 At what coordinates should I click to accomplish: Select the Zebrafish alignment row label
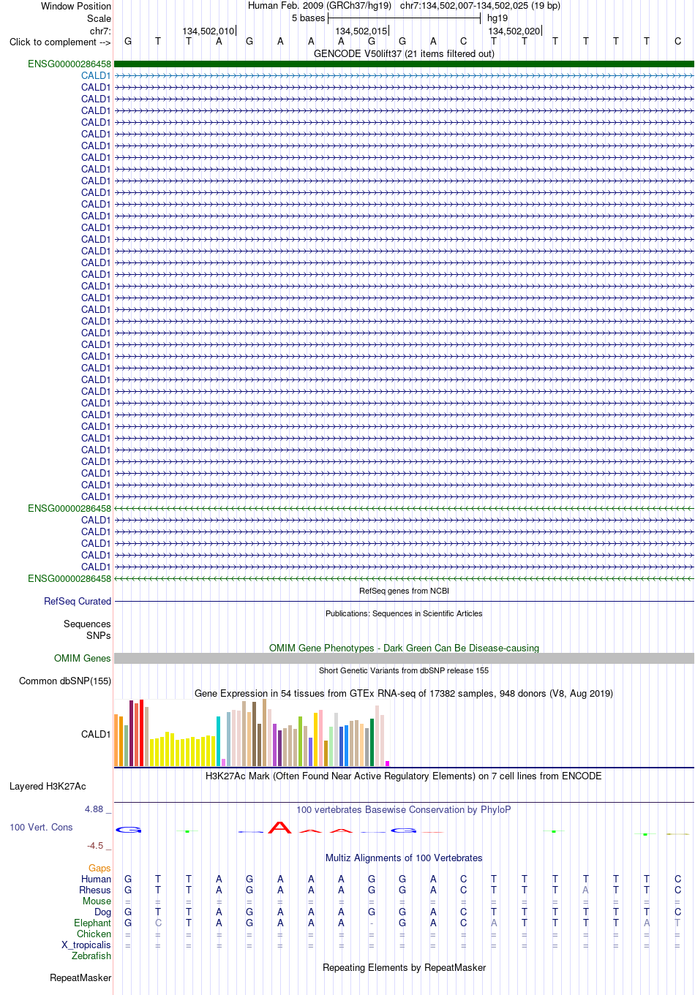point(91,956)
